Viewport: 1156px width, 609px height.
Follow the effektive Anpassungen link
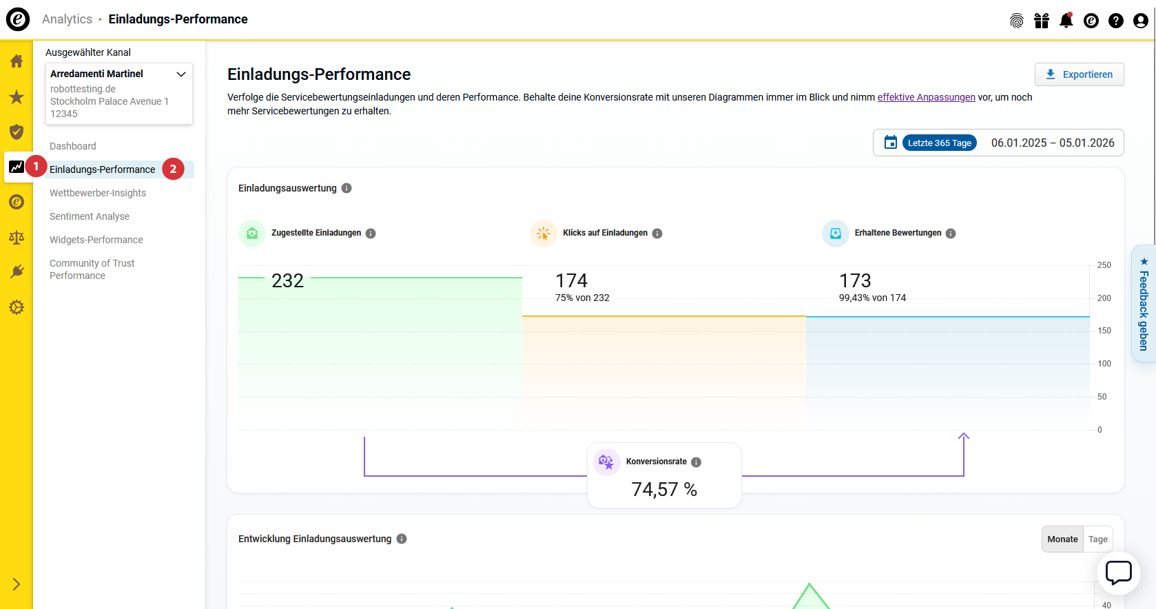coord(926,97)
